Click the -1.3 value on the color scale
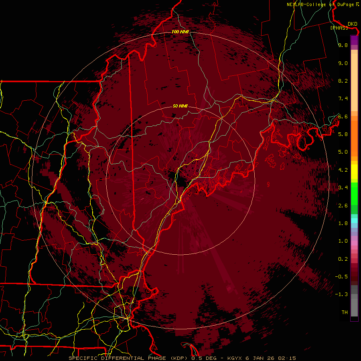Viewport: 361px width, 361px height. 341,294
